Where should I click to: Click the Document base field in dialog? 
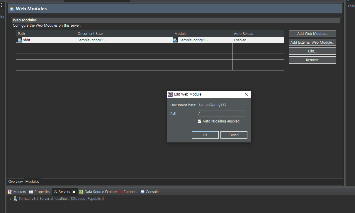[x=221, y=105]
